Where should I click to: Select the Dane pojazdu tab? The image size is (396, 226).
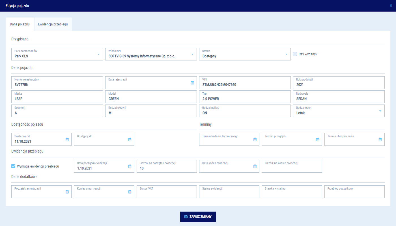(x=20, y=24)
